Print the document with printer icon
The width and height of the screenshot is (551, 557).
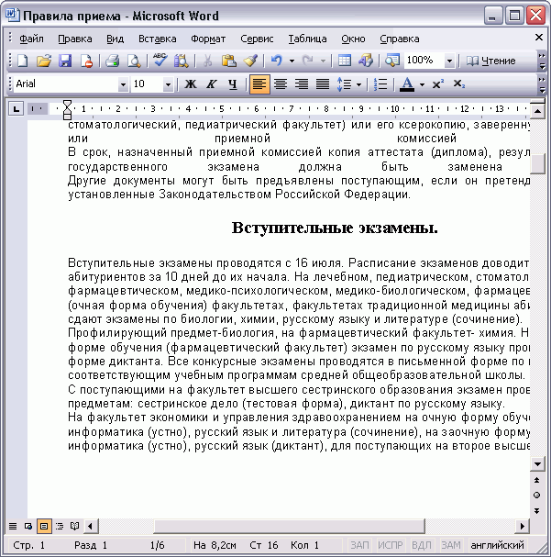(x=112, y=61)
